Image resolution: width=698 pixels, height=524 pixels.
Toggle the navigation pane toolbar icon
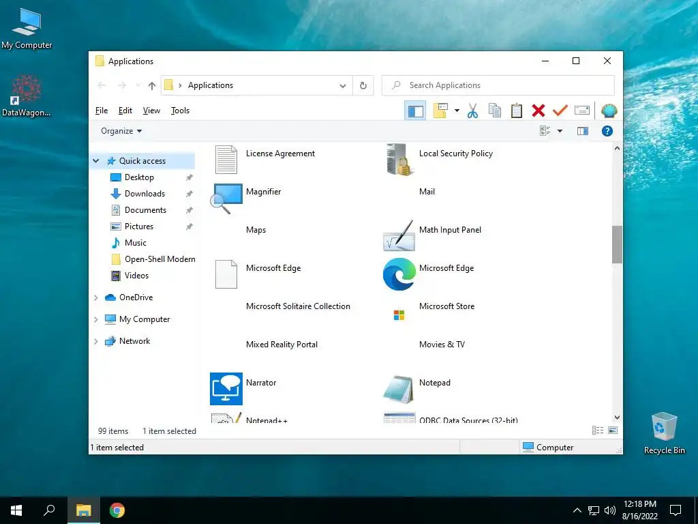click(415, 111)
